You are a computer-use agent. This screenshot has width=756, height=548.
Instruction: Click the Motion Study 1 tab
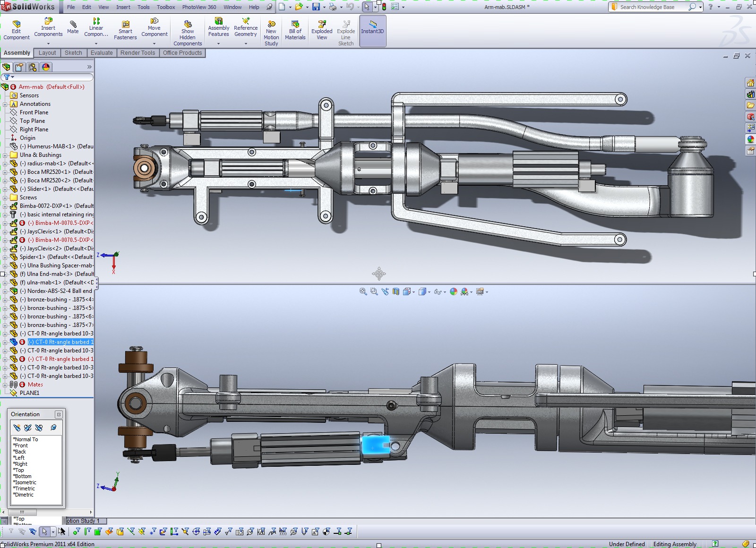(x=83, y=521)
